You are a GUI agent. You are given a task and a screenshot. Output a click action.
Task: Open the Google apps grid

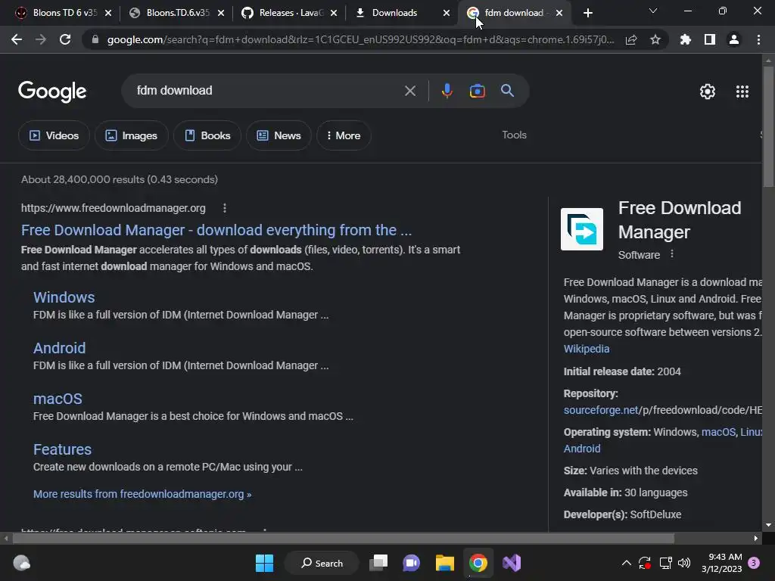(x=742, y=92)
